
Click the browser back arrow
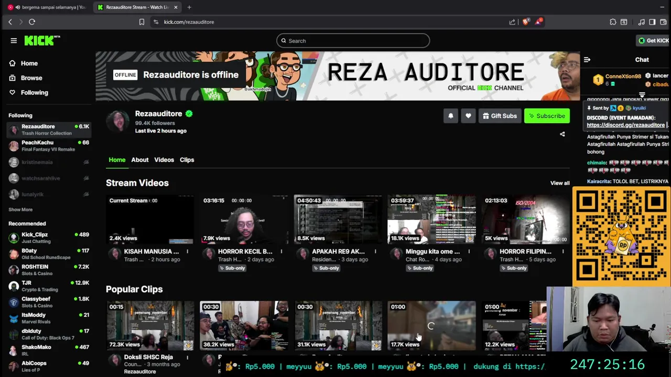tap(10, 22)
